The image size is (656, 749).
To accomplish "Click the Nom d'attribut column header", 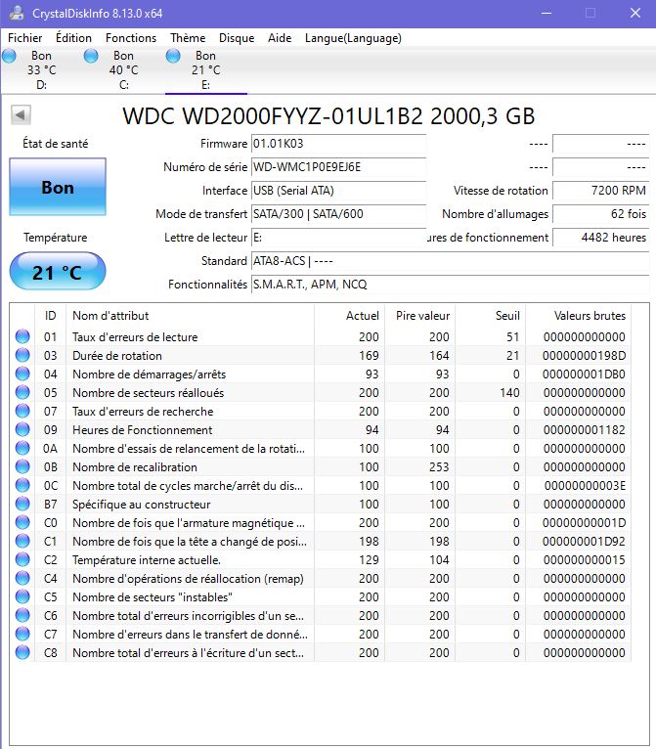I will point(190,316).
